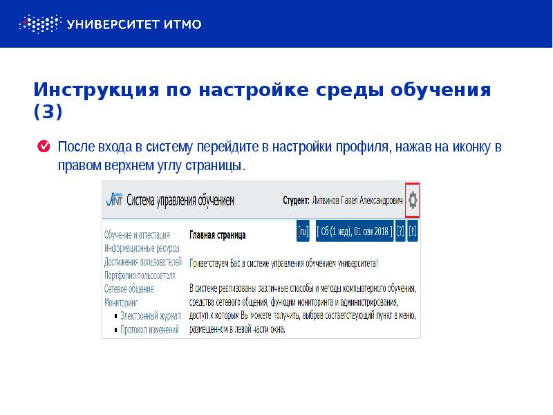Open the date selector showing 01 сен 2018
The image size is (553, 415).
354,232
